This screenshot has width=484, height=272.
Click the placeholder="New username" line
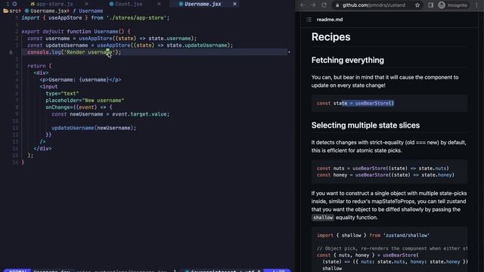pos(85,100)
